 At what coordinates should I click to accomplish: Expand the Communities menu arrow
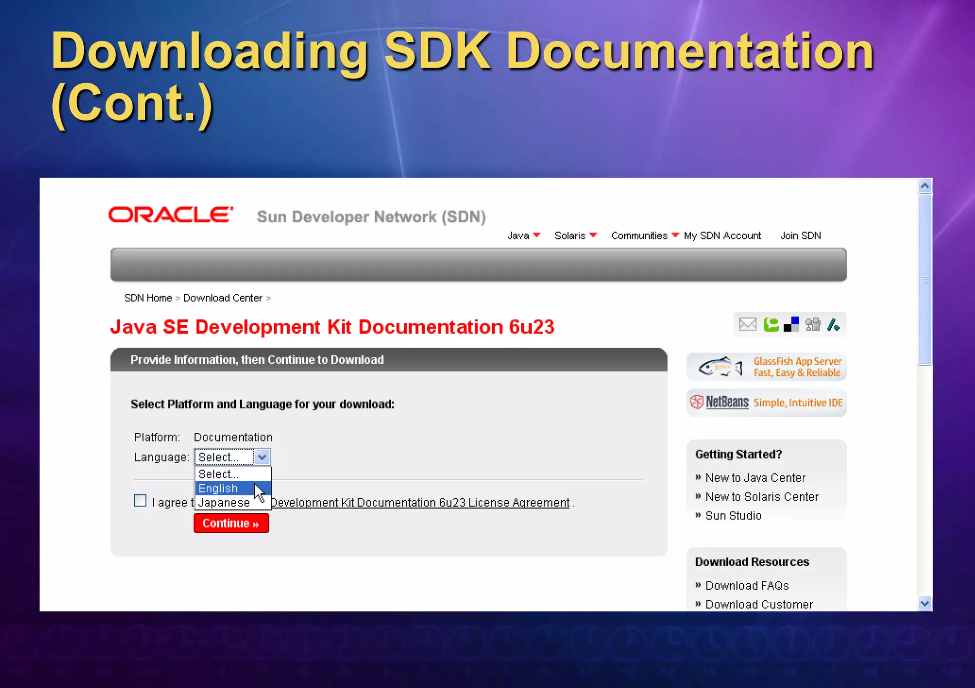tap(675, 235)
